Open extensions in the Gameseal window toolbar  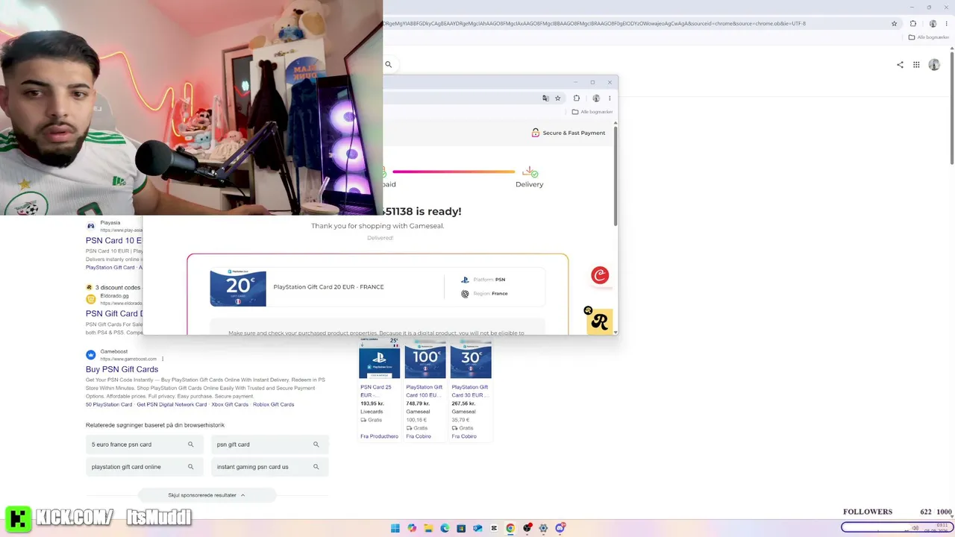click(x=576, y=98)
